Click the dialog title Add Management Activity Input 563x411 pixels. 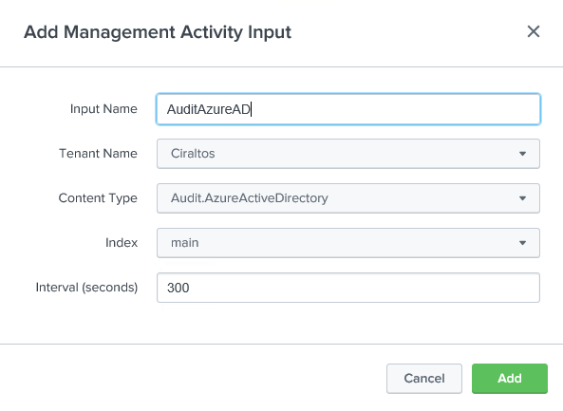coord(158,32)
